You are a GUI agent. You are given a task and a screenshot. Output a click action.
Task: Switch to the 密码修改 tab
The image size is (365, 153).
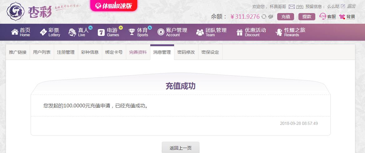click(x=186, y=52)
